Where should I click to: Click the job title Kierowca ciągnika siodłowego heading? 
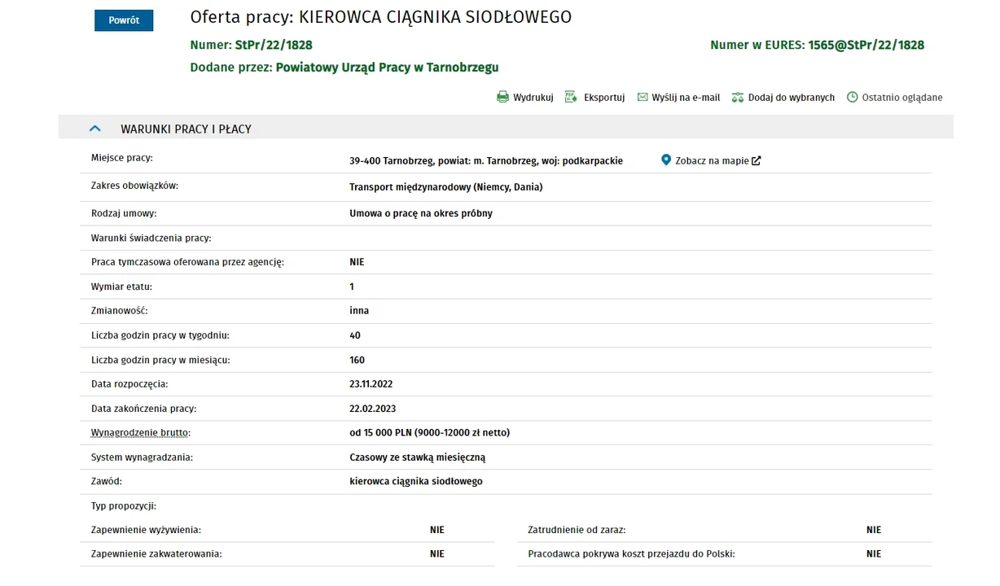pyautogui.click(x=381, y=17)
